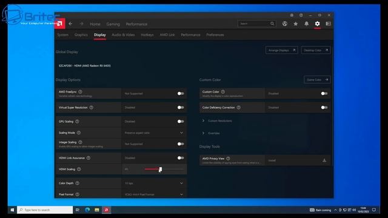Switch to the Graphics tab
388x218 pixels.
81,35
